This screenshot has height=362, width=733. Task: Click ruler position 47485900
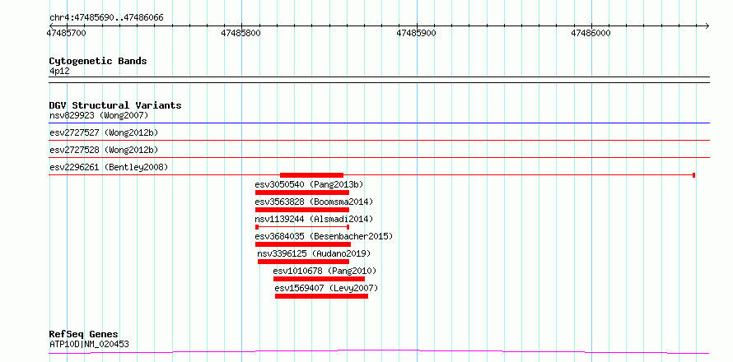[x=416, y=33]
